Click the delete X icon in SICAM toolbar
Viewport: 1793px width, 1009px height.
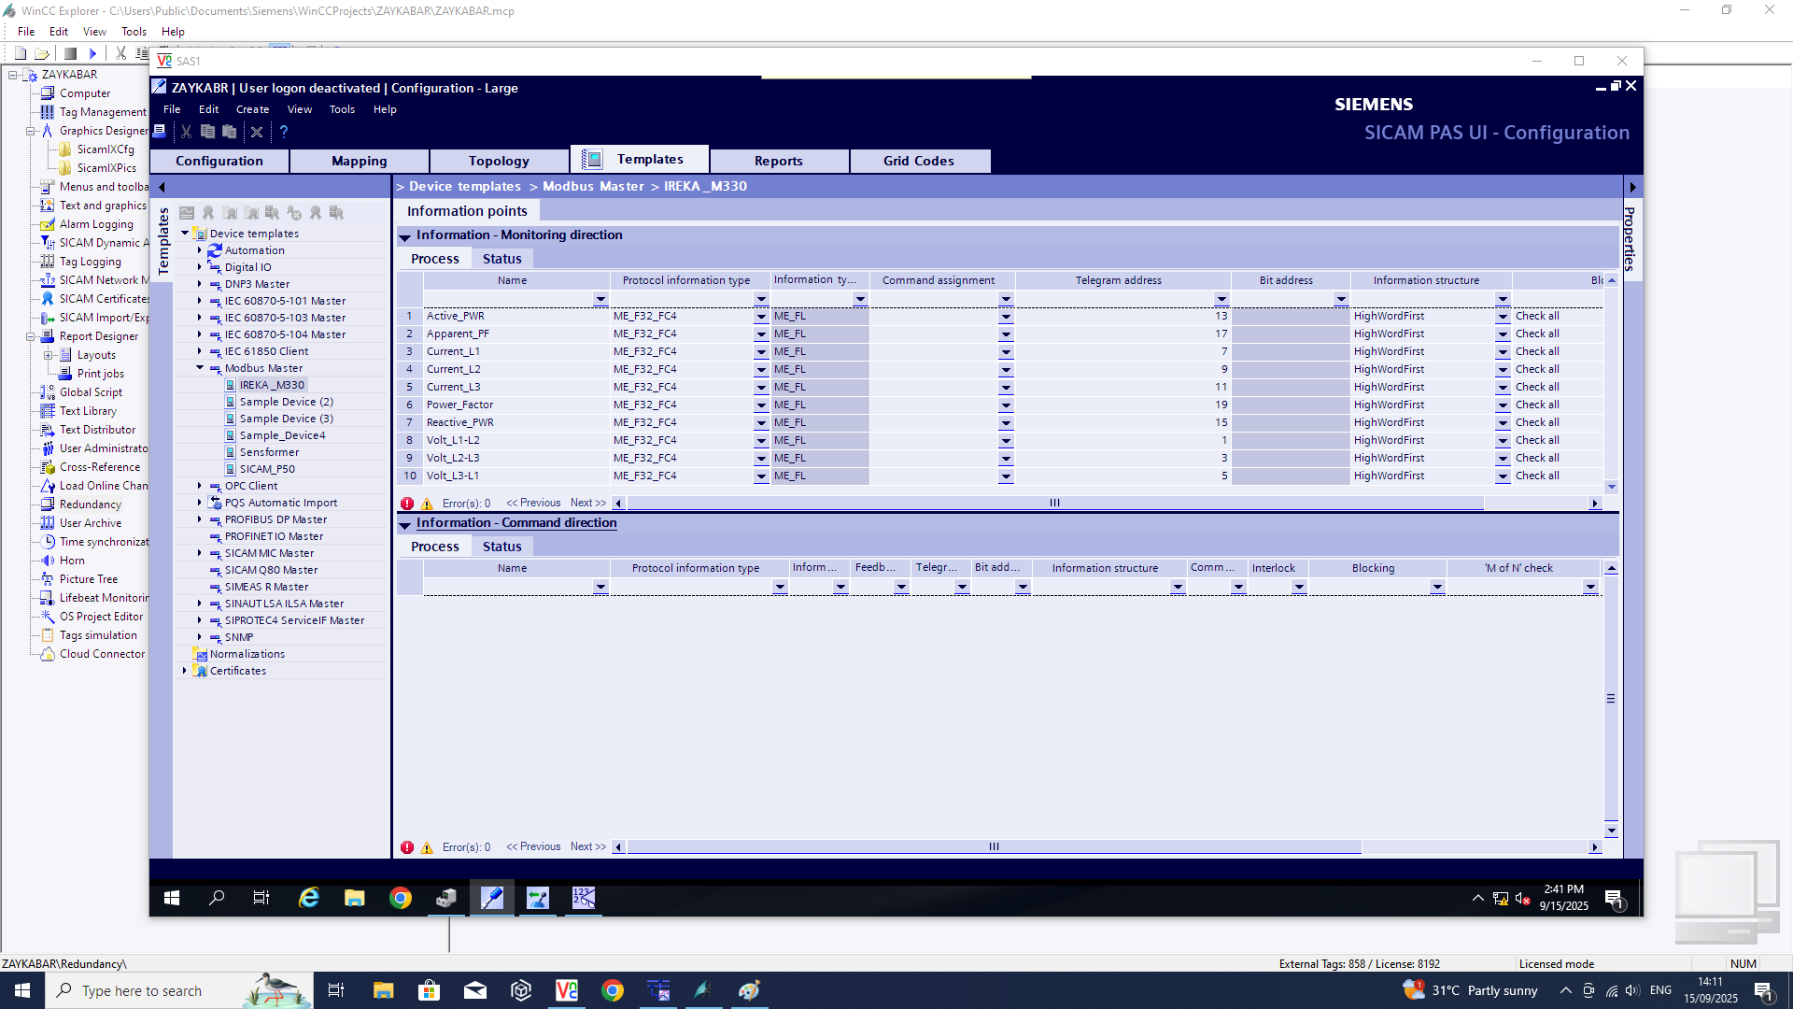click(257, 132)
